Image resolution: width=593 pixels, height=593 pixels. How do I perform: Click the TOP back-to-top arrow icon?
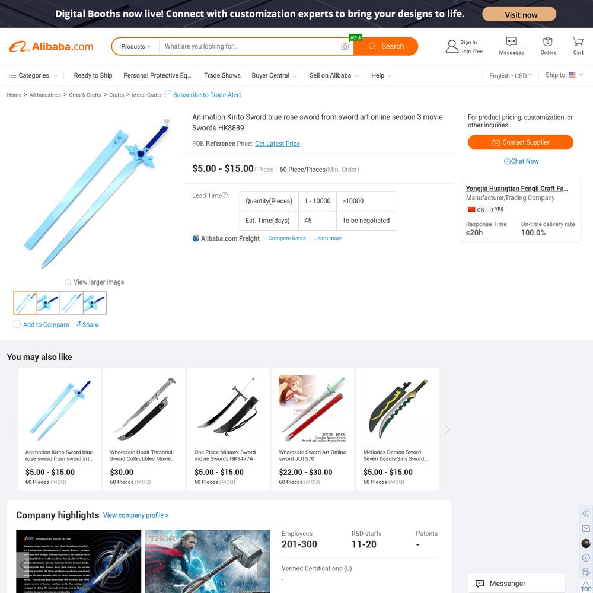click(585, 585)
